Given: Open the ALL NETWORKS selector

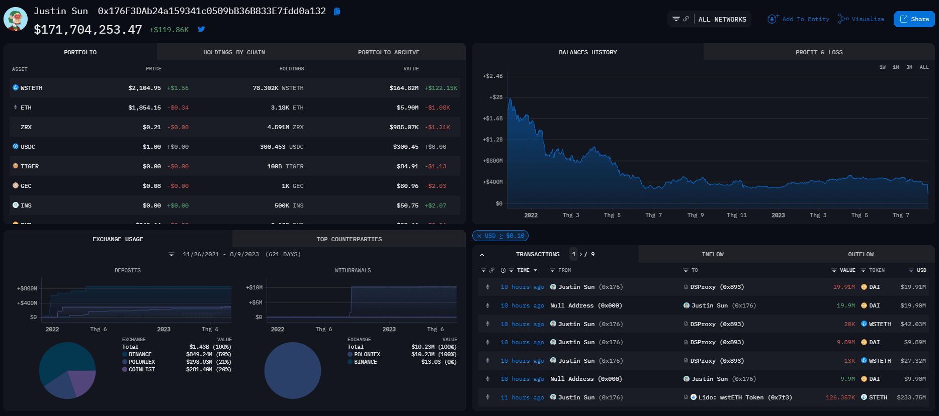Looking at the screenshot, I should click(722, 20).
